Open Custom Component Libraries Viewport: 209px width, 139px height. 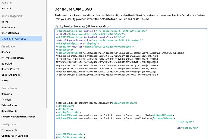click(18, 117)
